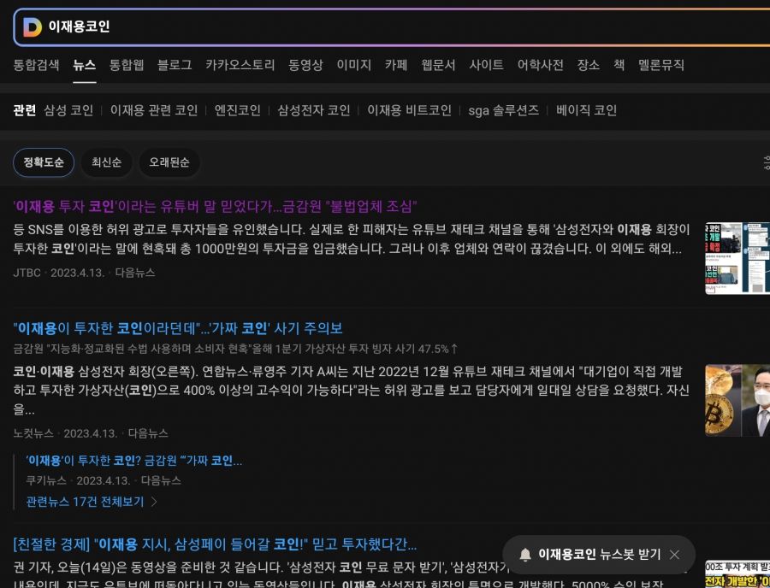Click related keyword 삼성전자 코인
The image size is (770, 588).
click(x=314, y=110)
